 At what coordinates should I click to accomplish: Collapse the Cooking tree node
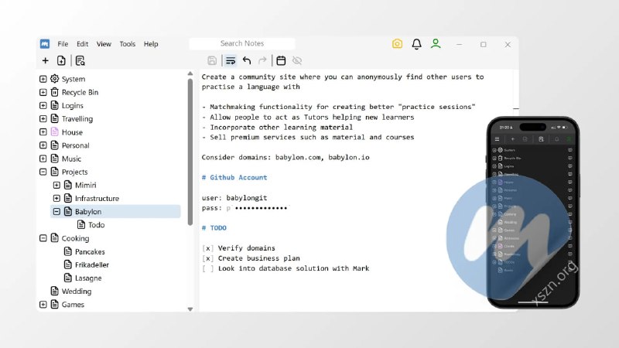[43, 238]
